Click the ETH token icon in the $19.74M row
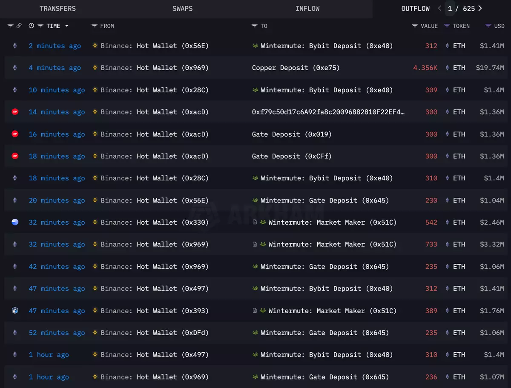511x388 pixels. [447, 68]
